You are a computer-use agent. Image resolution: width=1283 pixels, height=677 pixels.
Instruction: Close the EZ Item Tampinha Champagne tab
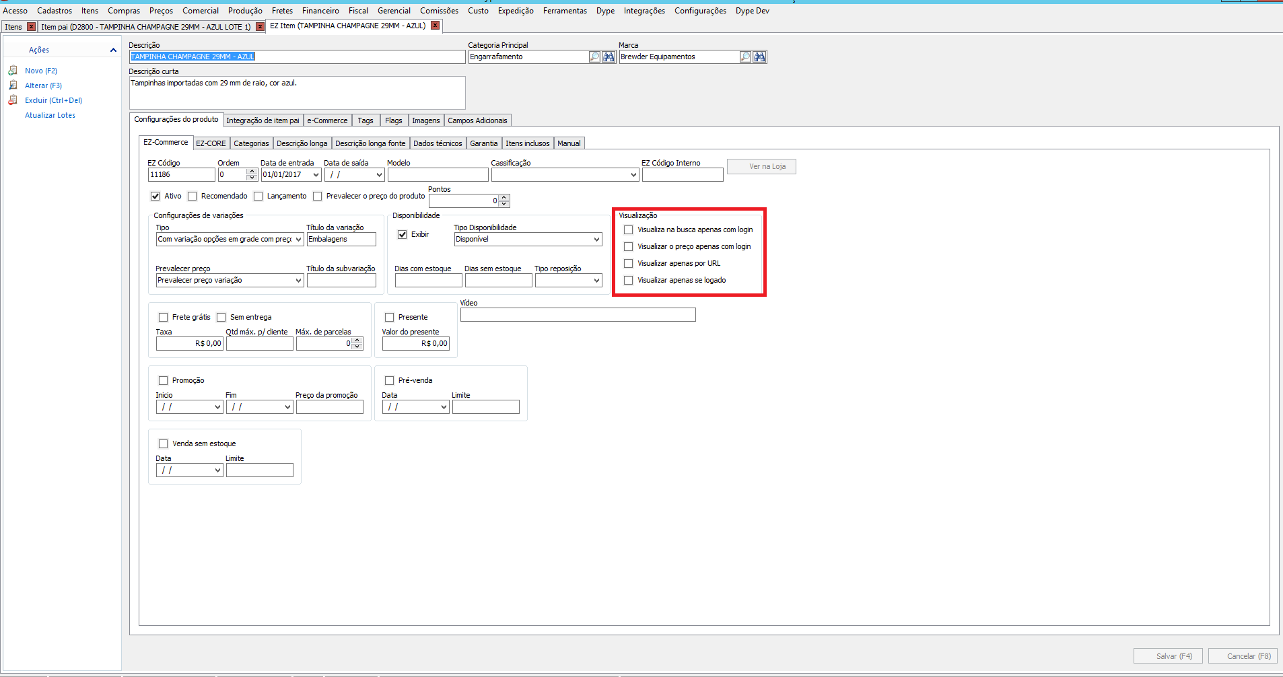coord(435,26)
